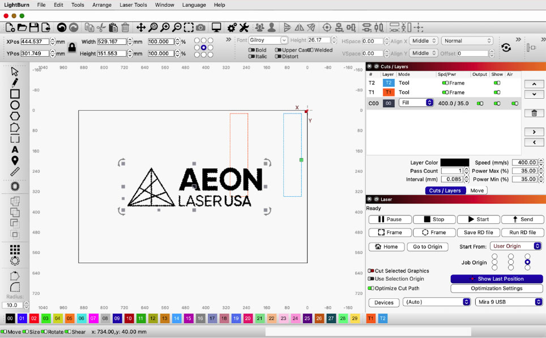This screenshot has height=338, width=546.
Task: Select the Measure ruler tool
Action: (x=15, y=171)
